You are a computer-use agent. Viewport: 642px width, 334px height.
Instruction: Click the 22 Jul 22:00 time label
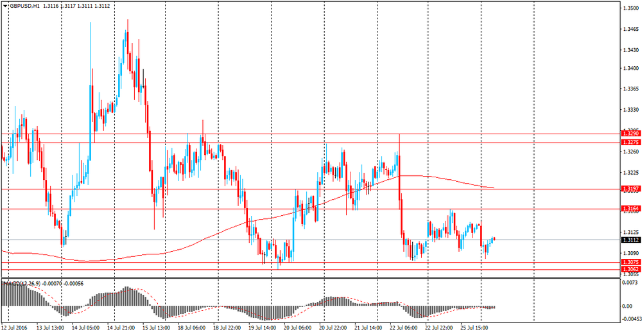point(439,328)
